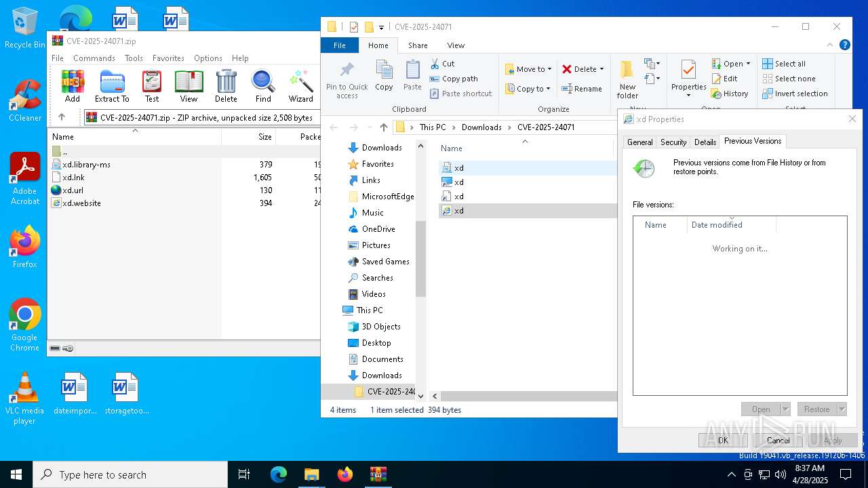Open the Google Chrome desktop shortcut
Screen dimensions: 868x488
click(24, 325)
